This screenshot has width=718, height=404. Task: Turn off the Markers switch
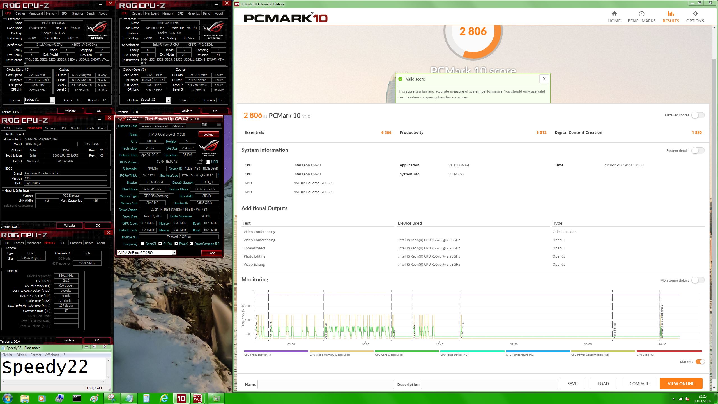700,362
